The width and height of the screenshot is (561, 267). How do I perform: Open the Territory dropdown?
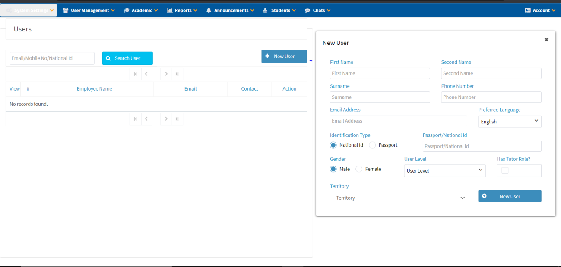(x=398, y=198)
